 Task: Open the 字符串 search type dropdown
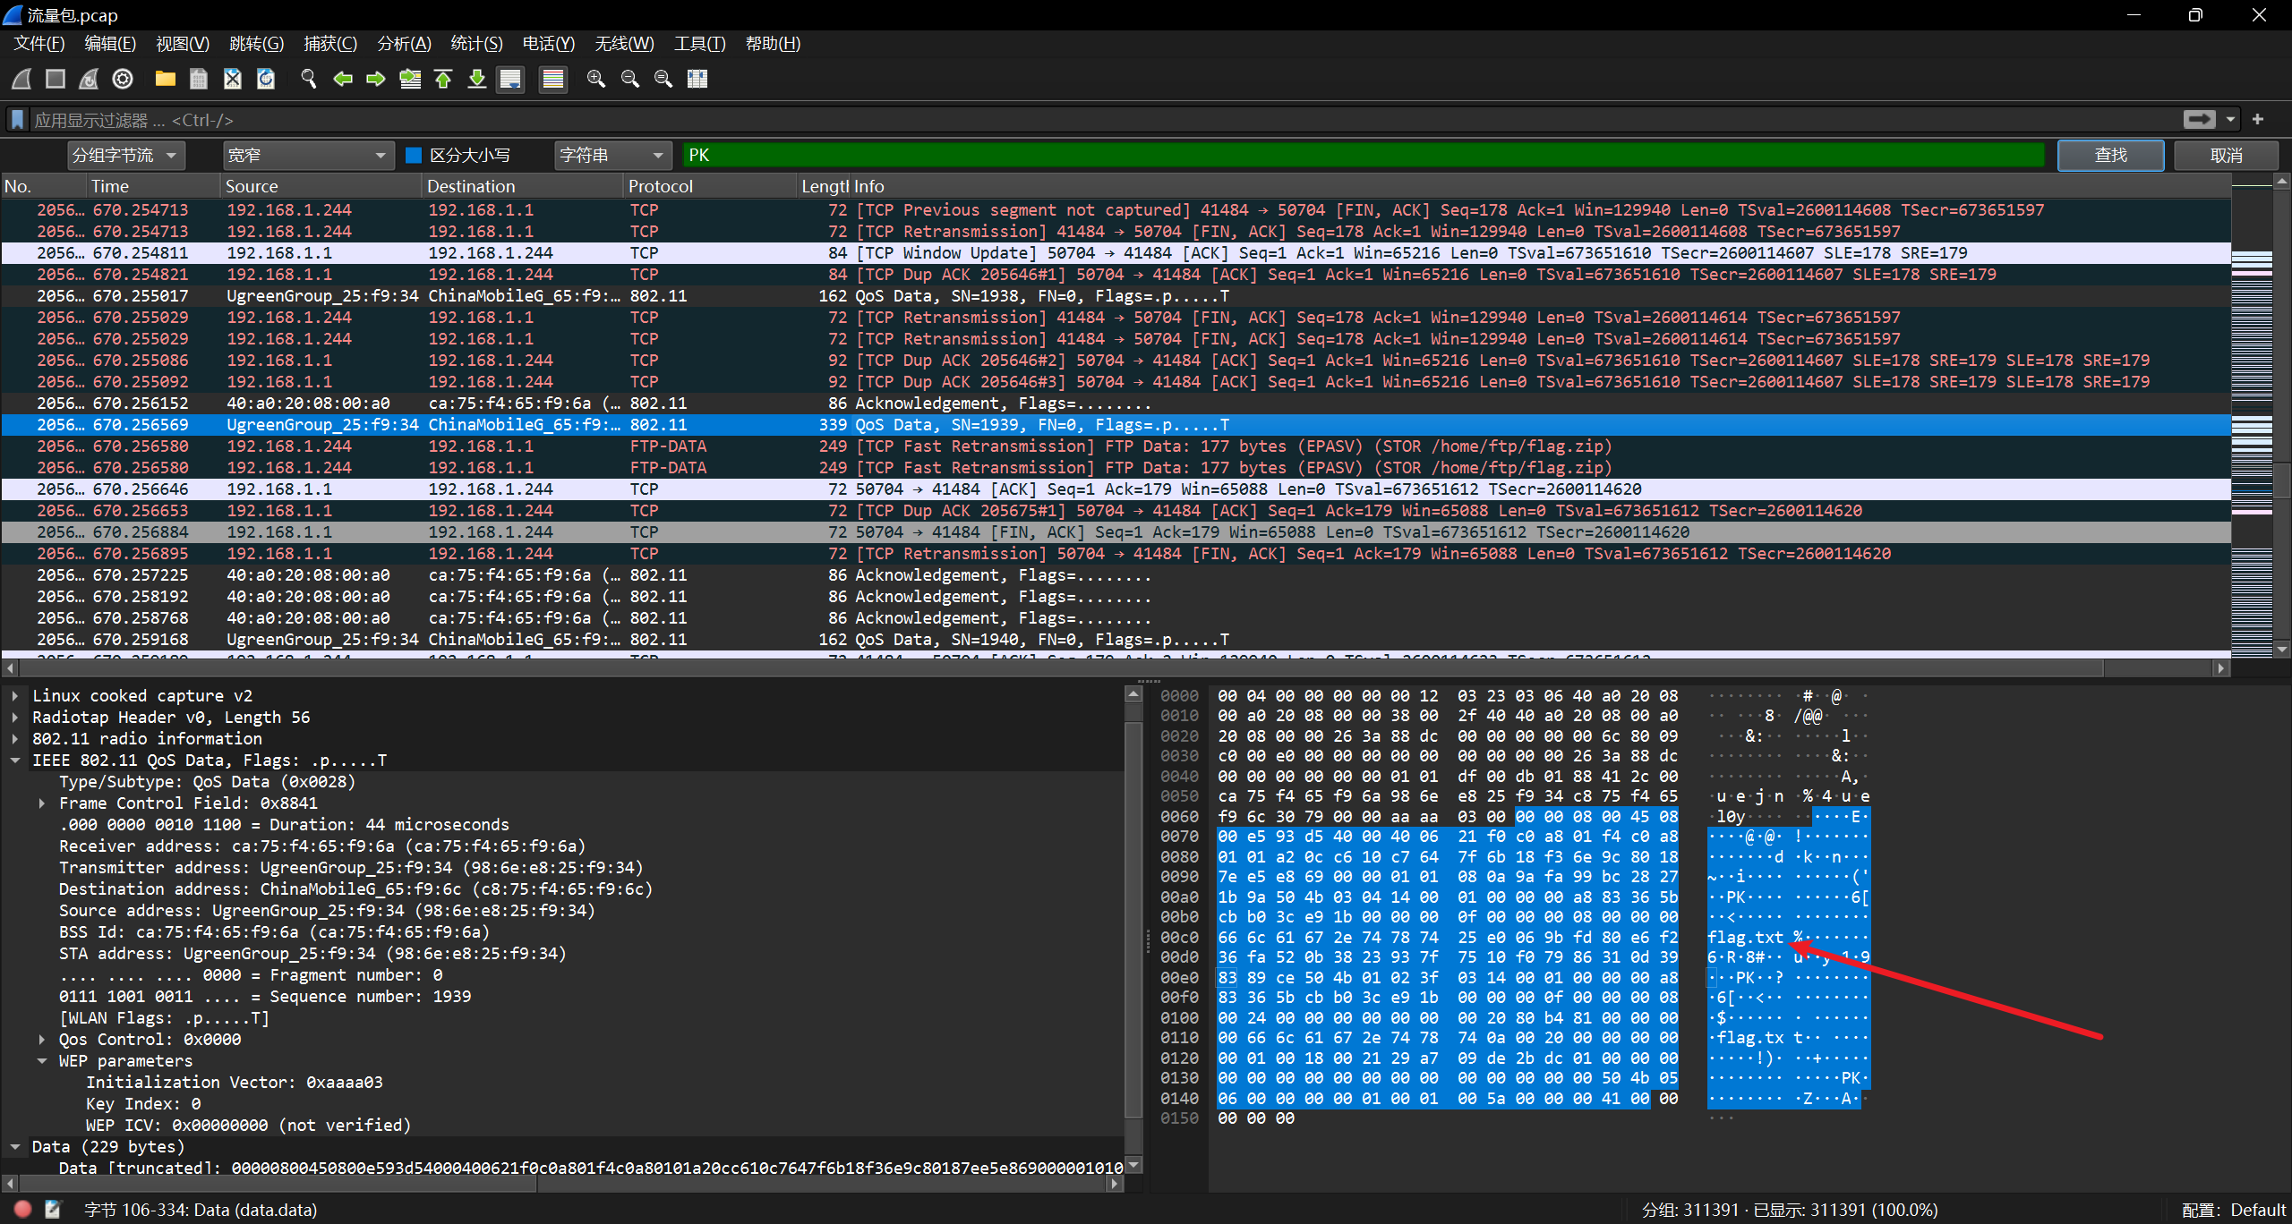[612, 156]
